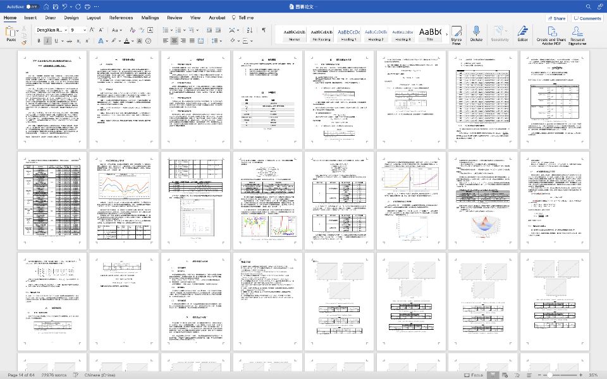The width and height of the screenshot is (607, 379).
Task: Click Request Signatures
Action: (x=577, y=35)
